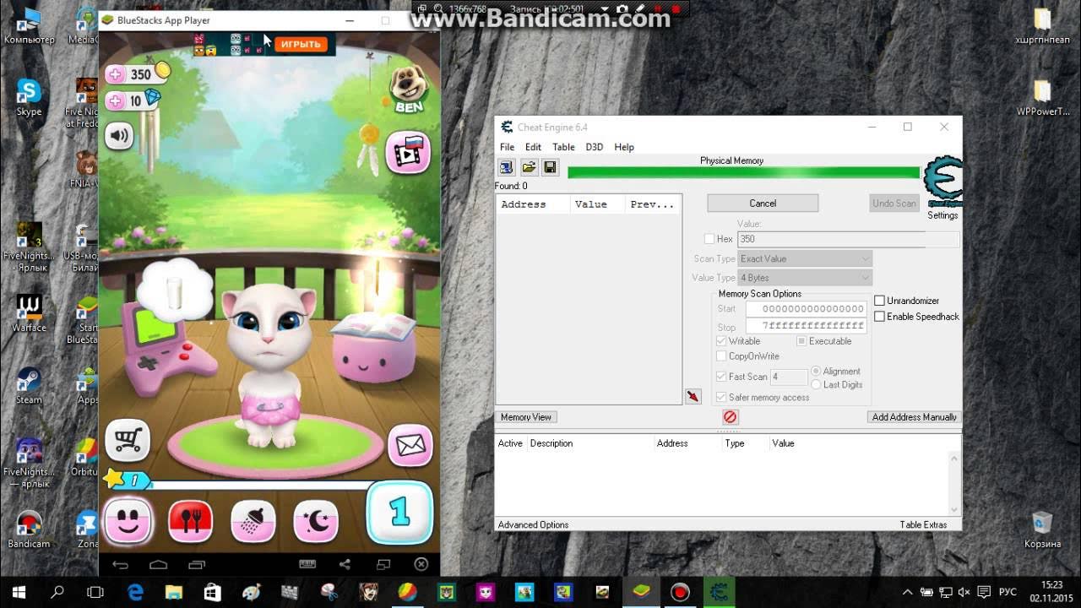Click the Undo Scan button
1081x608 pixels.
(894, 203)
